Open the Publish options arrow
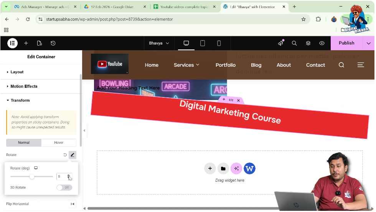Viewport: 376px width, 212px height. [x=368, y=43]
